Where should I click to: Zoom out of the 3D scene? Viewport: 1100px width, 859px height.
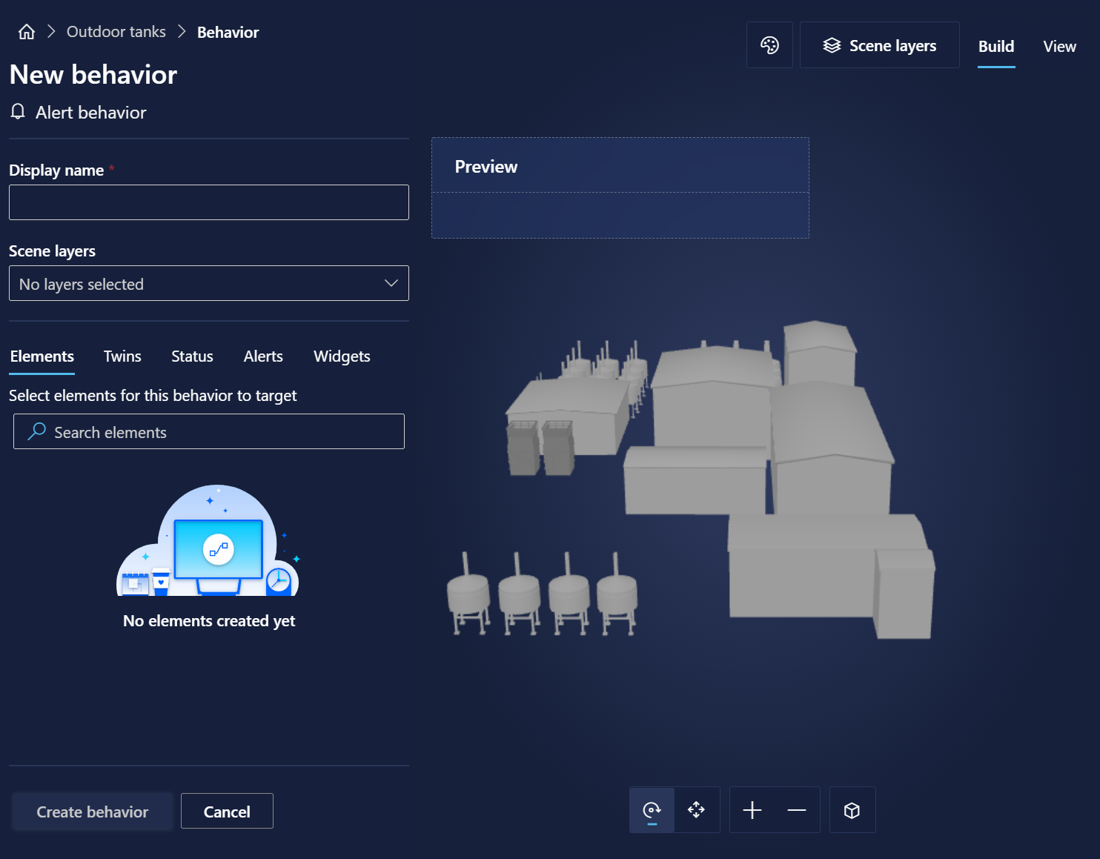click(797, 809)
